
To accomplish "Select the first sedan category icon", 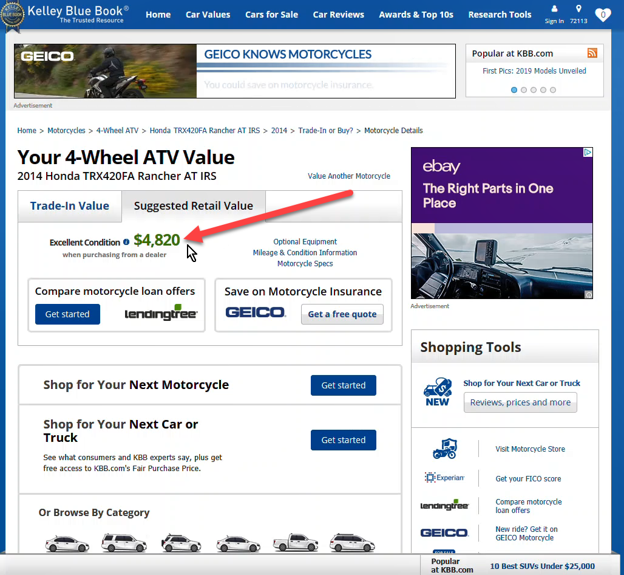I will click(x=67, y=543).
